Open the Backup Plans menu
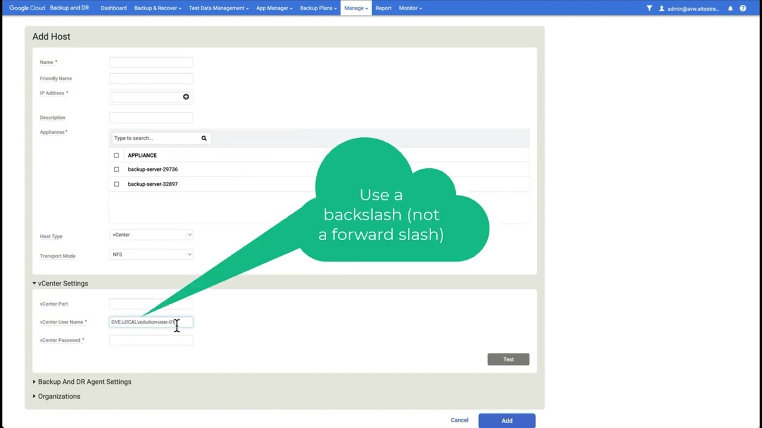The height and width of the screenshot is (428, 762). pyautogui.click(x=318, y=8)
